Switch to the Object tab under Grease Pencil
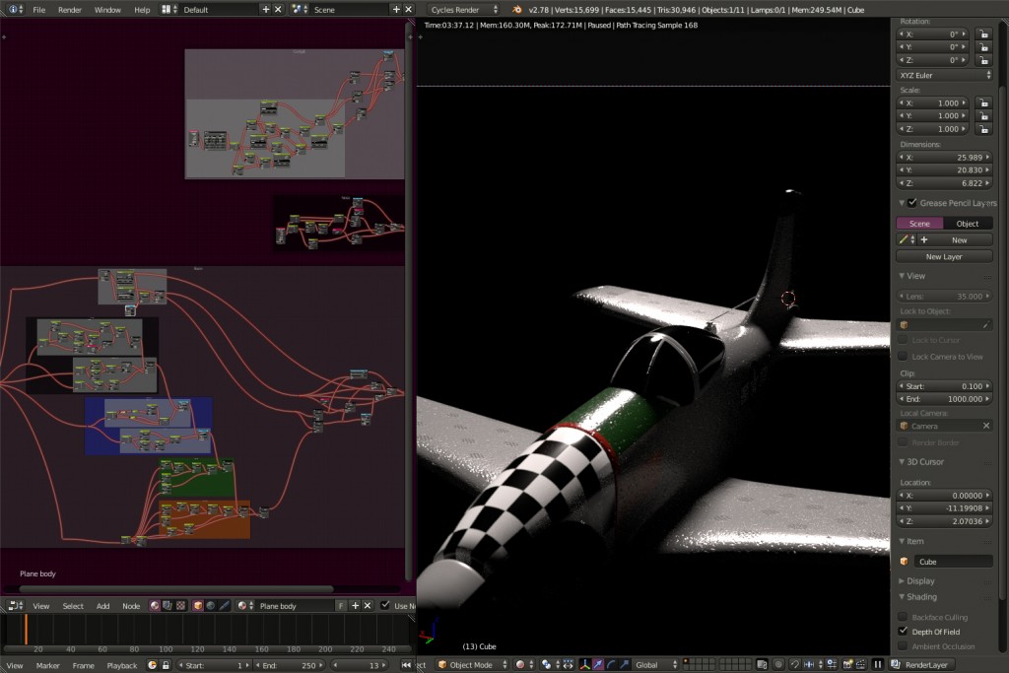 967,223
